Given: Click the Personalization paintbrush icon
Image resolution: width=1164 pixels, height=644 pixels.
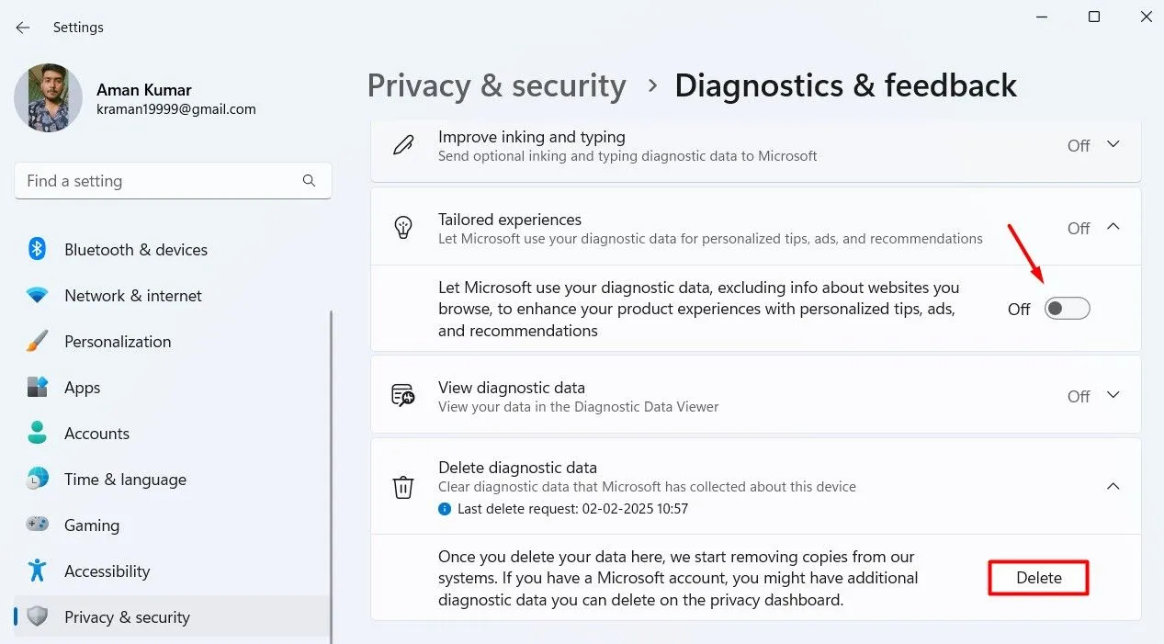Looking at the screenshot, I should (x=37, y=342).
